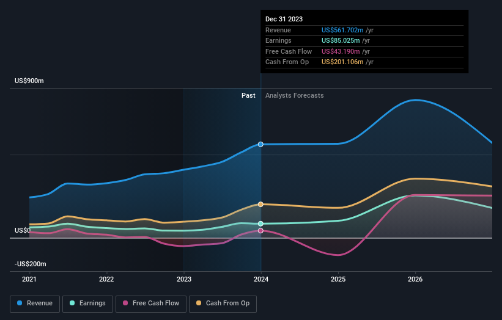Select the 2024 x-axis label
502x320 pixels.
point(261,280)
